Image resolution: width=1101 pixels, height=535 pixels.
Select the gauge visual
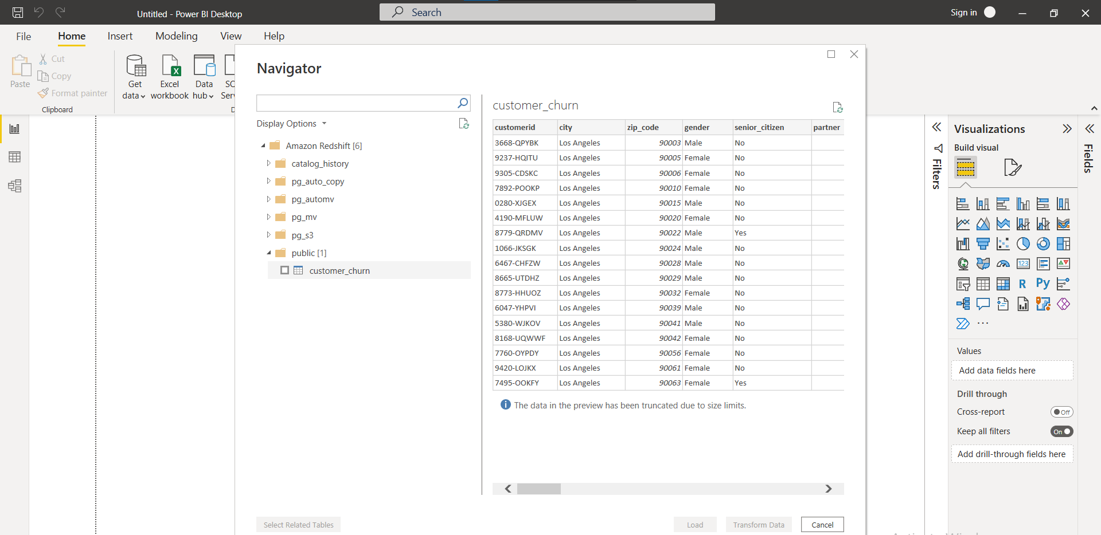[x=1003, y=263]
